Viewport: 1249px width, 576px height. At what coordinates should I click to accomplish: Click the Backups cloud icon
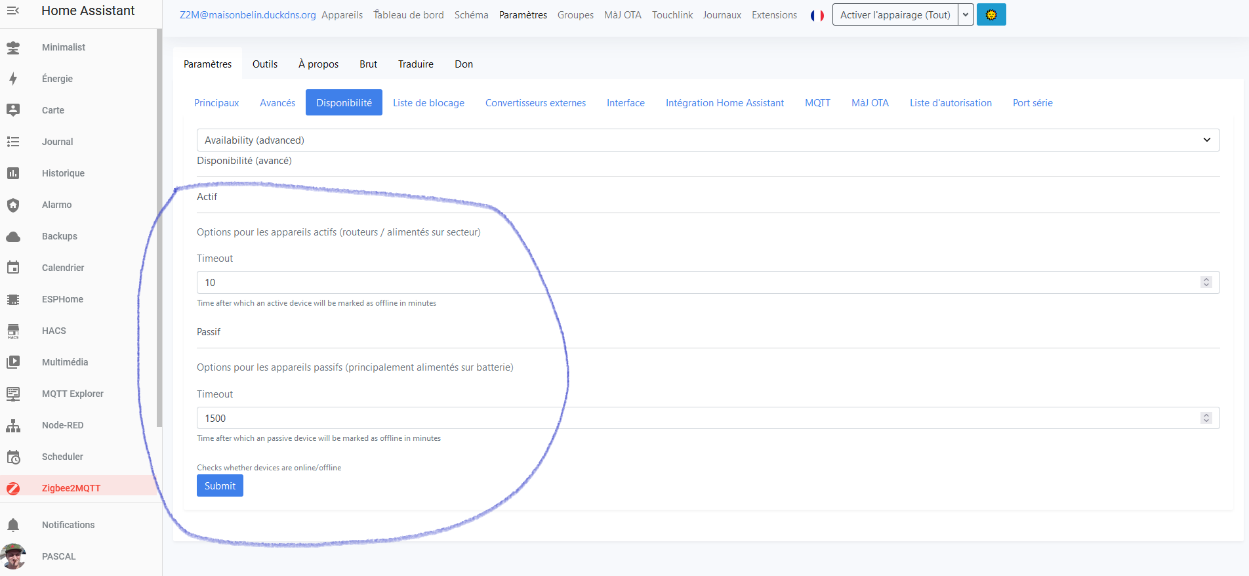(13, 236)
